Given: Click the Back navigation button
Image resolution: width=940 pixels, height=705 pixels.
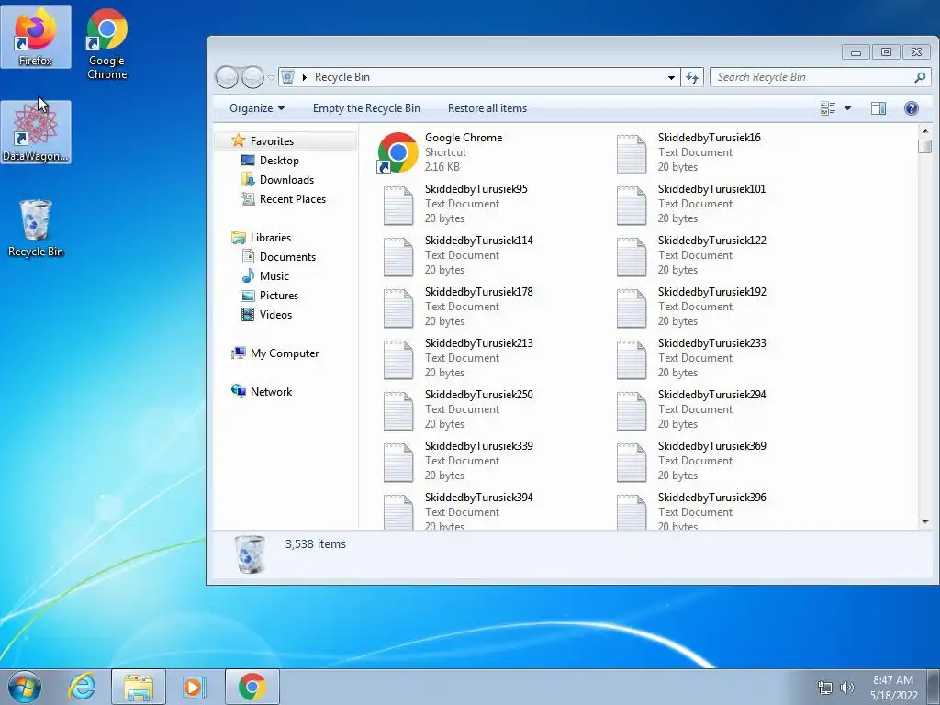Looking at the screenshot, I should [228, 77].
